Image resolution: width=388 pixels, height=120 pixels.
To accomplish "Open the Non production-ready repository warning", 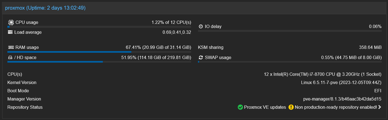I will click(336, 107).
